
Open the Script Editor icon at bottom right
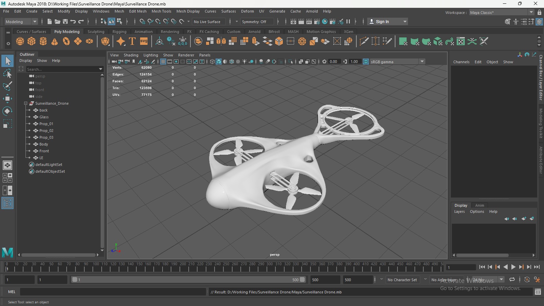click(538, 292)
